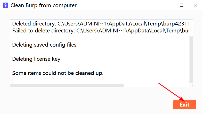Click the orange Exit button

coord(185,104)
